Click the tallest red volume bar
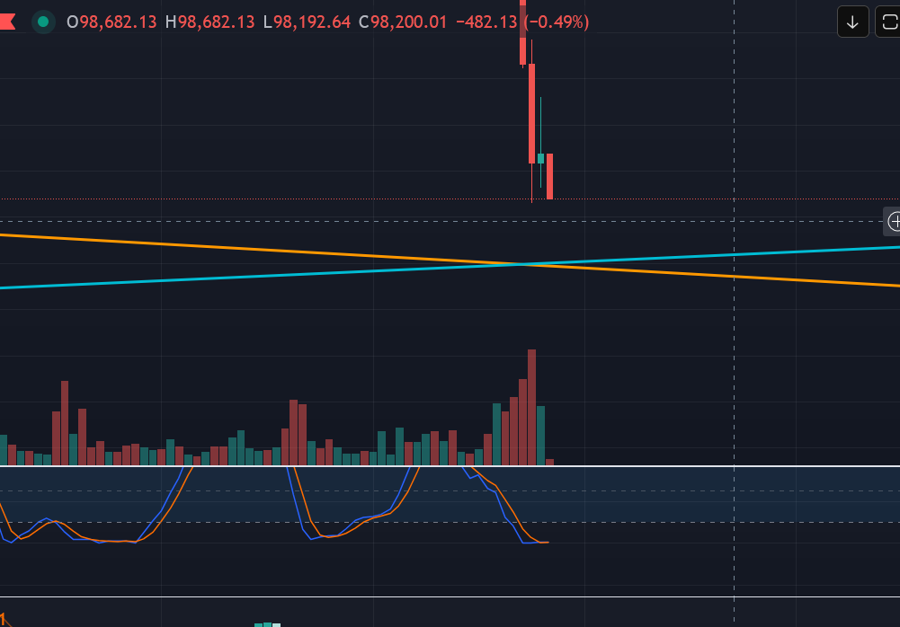Screen dimensions: 900x627 (531, 406)
